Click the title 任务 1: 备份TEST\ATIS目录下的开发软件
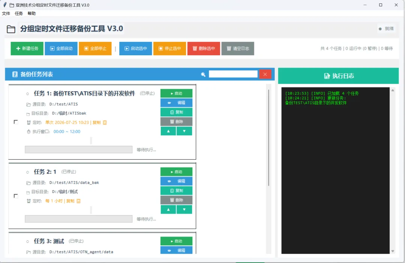Image resolution: width=405 pixels, height=263 pixels. pos(84,93)
